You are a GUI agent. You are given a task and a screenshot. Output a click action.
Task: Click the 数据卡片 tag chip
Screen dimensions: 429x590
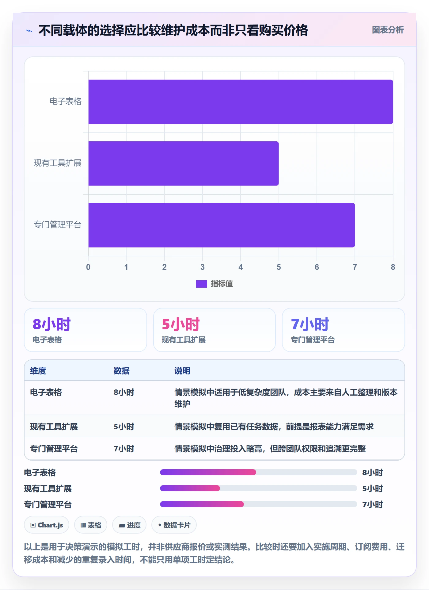point(174,525)
